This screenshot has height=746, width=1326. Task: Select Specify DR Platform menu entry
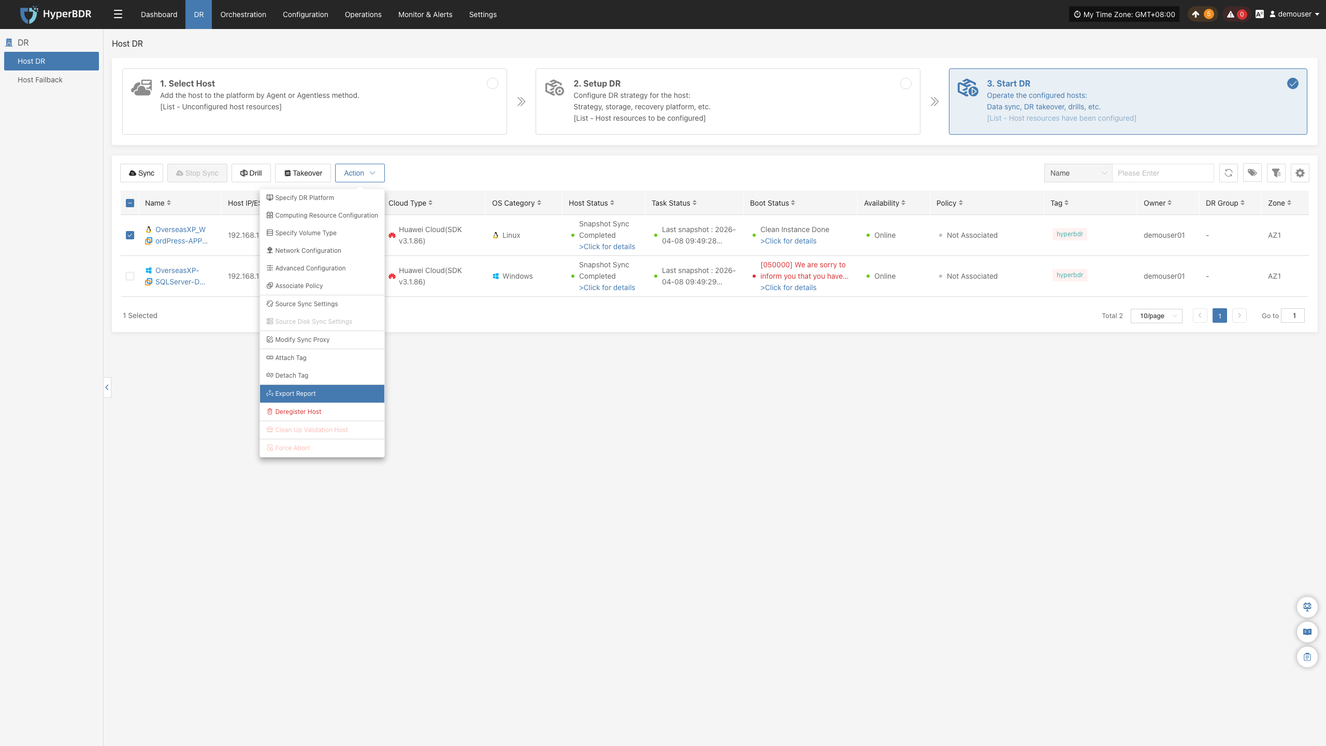point(322,197)
